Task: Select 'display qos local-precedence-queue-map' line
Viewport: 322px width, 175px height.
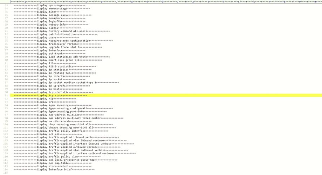Action: [x=66, y=160]
